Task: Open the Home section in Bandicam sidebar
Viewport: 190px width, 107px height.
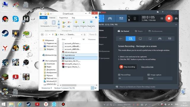Action: point(101,30)
